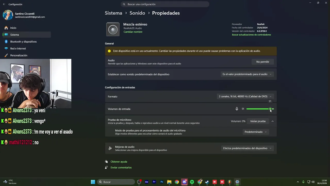Click Buscar actualizaciones de controladores link
Screen dimensions: 330x186
(x=251, y=35)
